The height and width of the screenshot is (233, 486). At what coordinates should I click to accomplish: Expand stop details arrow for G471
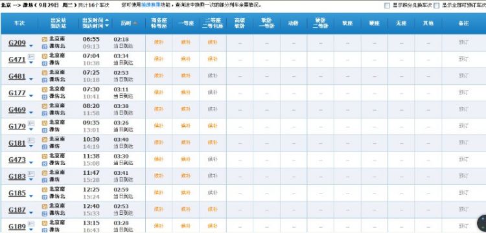pyautogui.click(x=30, y=63)
